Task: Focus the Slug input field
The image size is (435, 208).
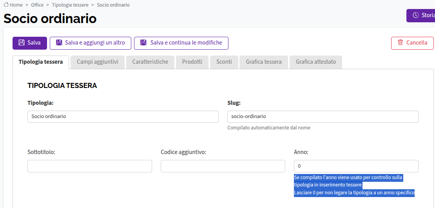Action: pyautogui.click(x=323, y=117)
